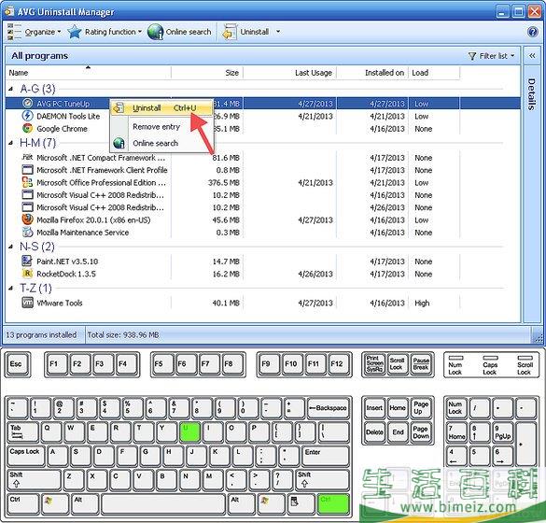The height and width of the screenshot is (523, 546).
Task: Collapse the T-Z (1) group
Action: click(11, 289)
